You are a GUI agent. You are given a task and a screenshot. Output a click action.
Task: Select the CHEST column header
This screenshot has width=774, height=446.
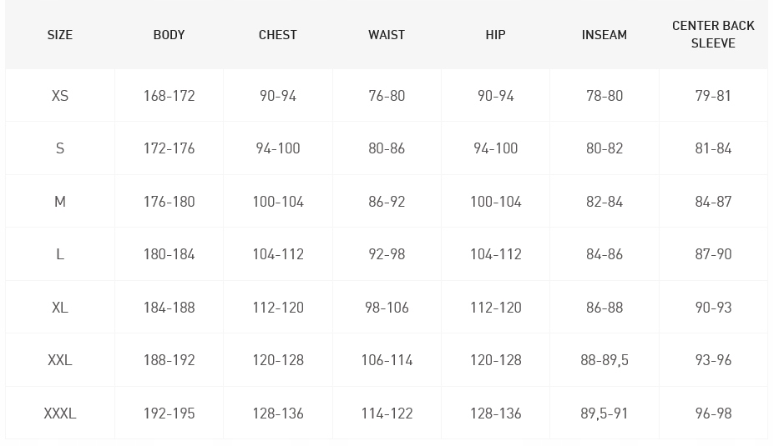point(278,35)
